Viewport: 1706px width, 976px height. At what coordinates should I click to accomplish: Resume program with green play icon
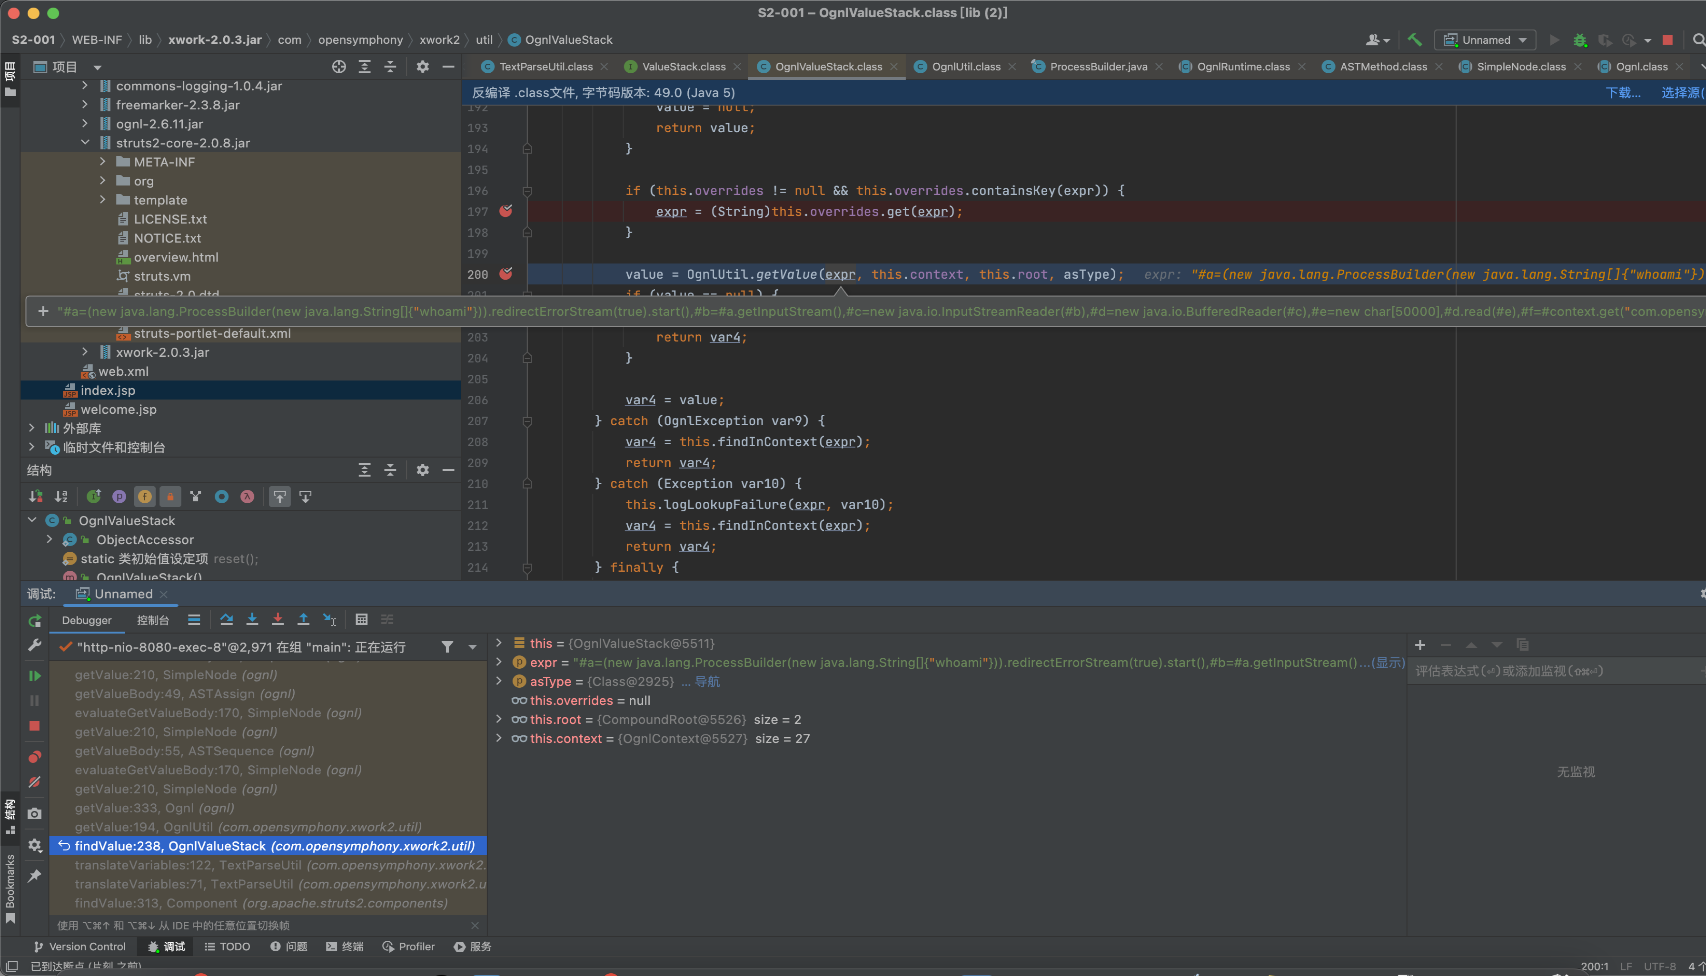[35, 676]
